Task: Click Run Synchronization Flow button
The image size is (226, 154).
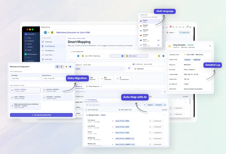Action: tap(41, 115)
